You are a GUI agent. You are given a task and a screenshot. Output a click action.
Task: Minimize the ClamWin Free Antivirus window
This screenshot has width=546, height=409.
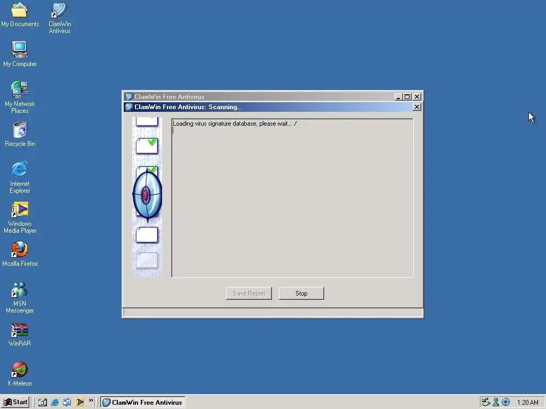398,97
